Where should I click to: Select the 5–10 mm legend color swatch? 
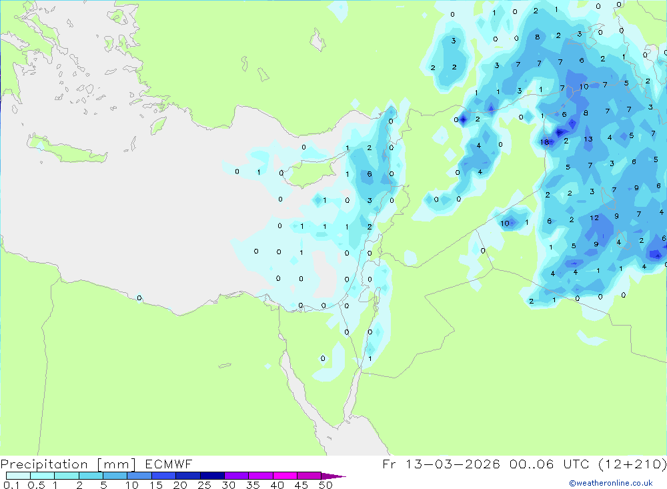[x=115, y=476]
